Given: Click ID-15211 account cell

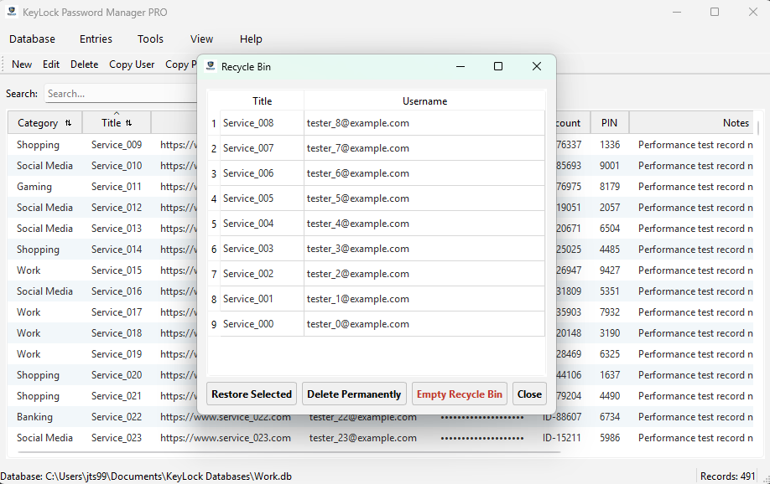Looking at the screenshot, I should click(x=561, y=438).
